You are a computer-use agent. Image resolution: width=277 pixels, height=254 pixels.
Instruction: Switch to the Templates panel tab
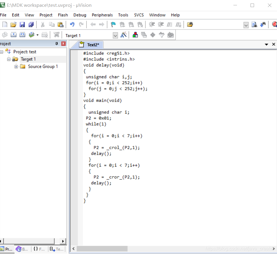point(57,249)
